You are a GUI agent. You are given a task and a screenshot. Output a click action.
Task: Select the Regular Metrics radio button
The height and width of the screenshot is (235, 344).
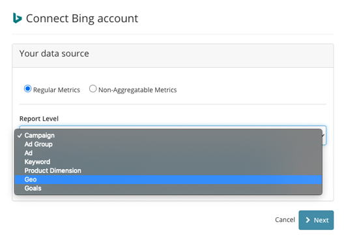27,89
